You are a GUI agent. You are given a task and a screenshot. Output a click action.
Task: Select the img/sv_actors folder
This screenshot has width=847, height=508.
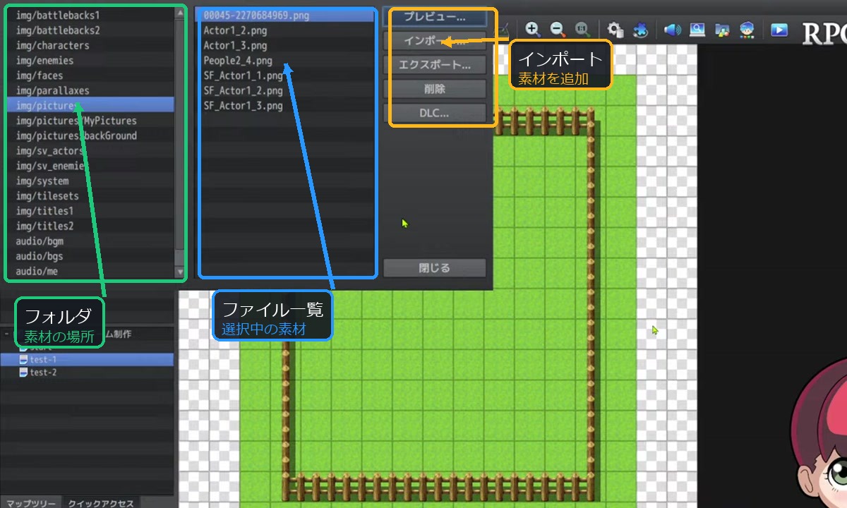click(x=90, y=151)
